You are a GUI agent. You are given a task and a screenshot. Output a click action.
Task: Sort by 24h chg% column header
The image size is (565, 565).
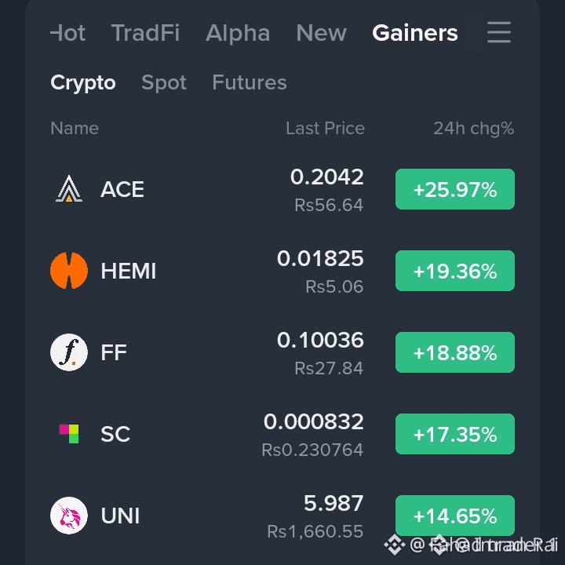[x=473, y=128]
